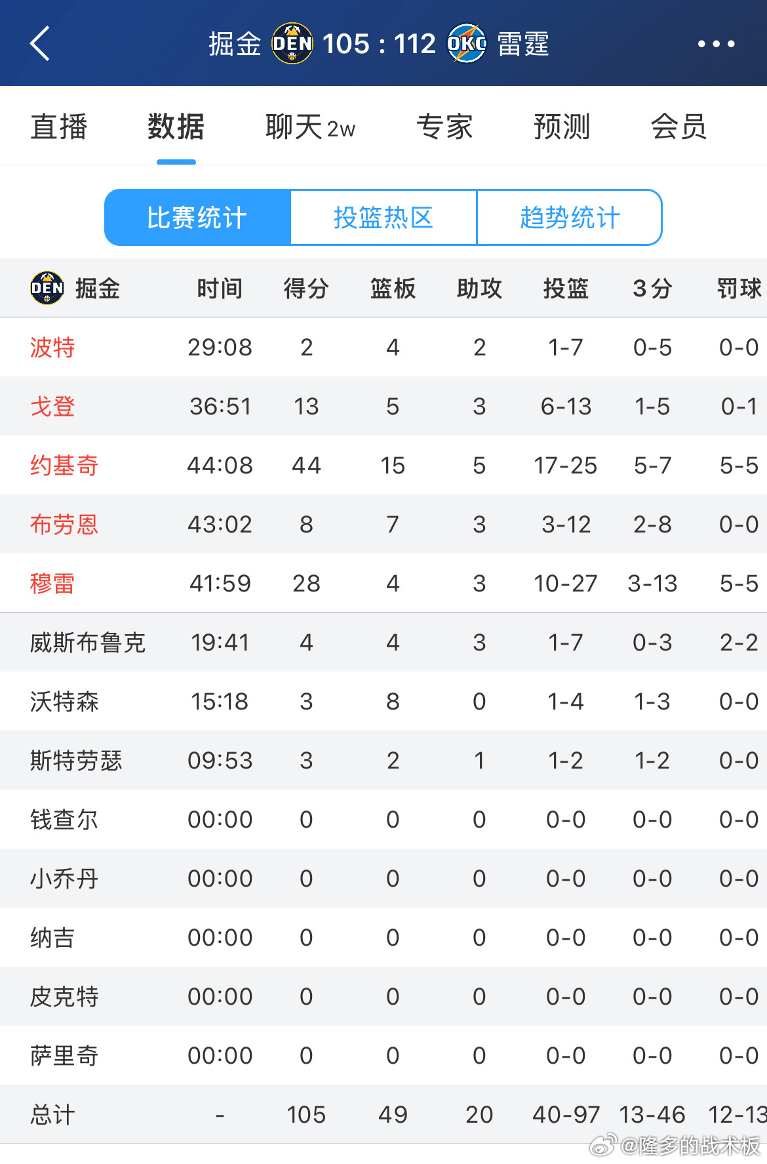
Task: Tap the 篮板 column header
Action: click(393, 289)
